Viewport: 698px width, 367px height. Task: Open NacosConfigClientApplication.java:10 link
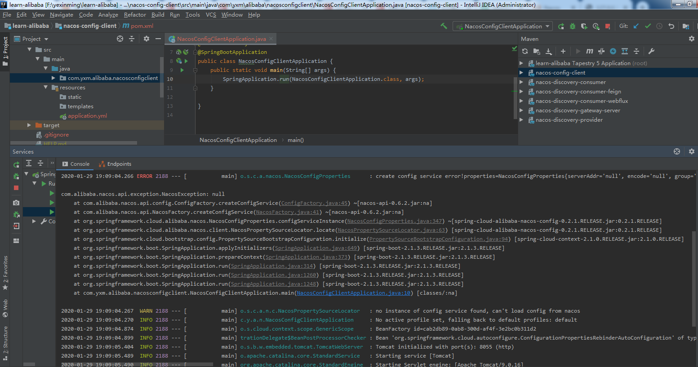tap(354, 293)
